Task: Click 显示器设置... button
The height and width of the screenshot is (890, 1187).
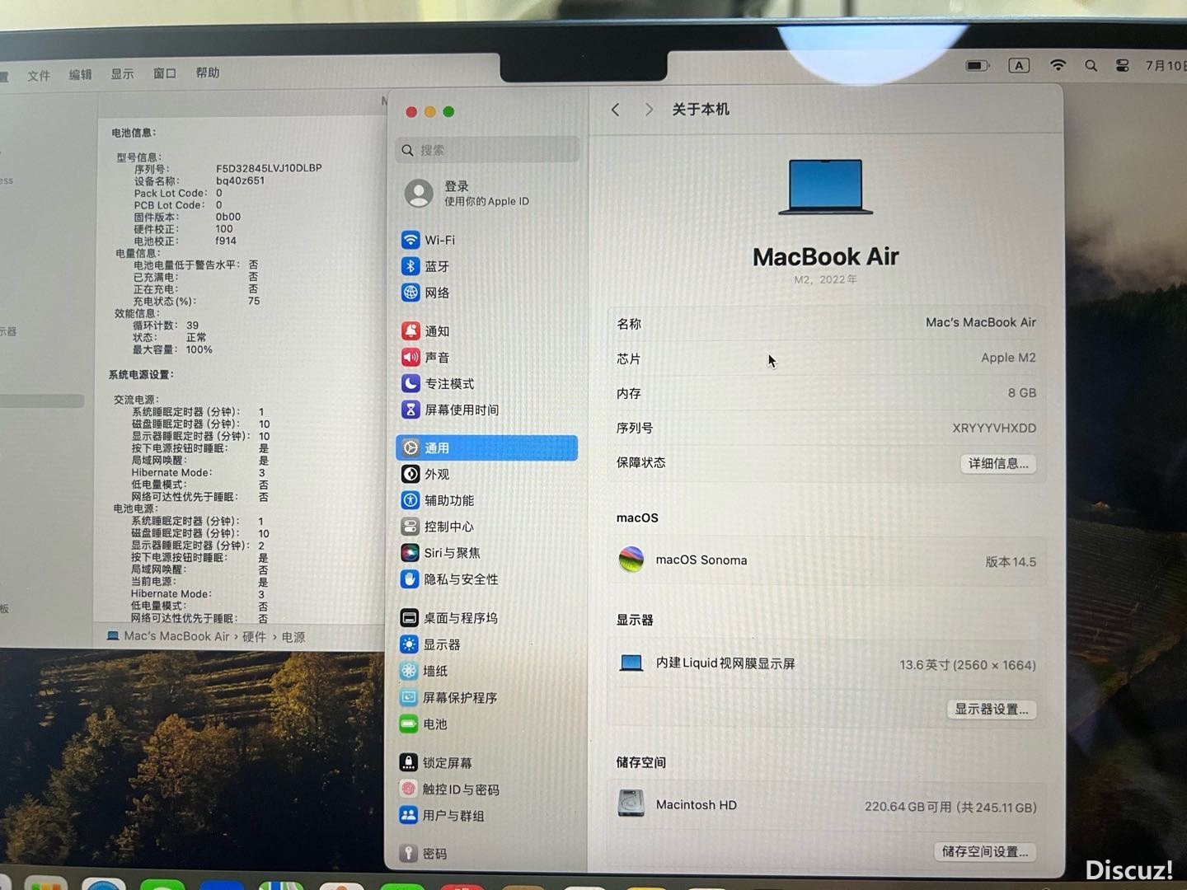Action: tap(992, 709)
